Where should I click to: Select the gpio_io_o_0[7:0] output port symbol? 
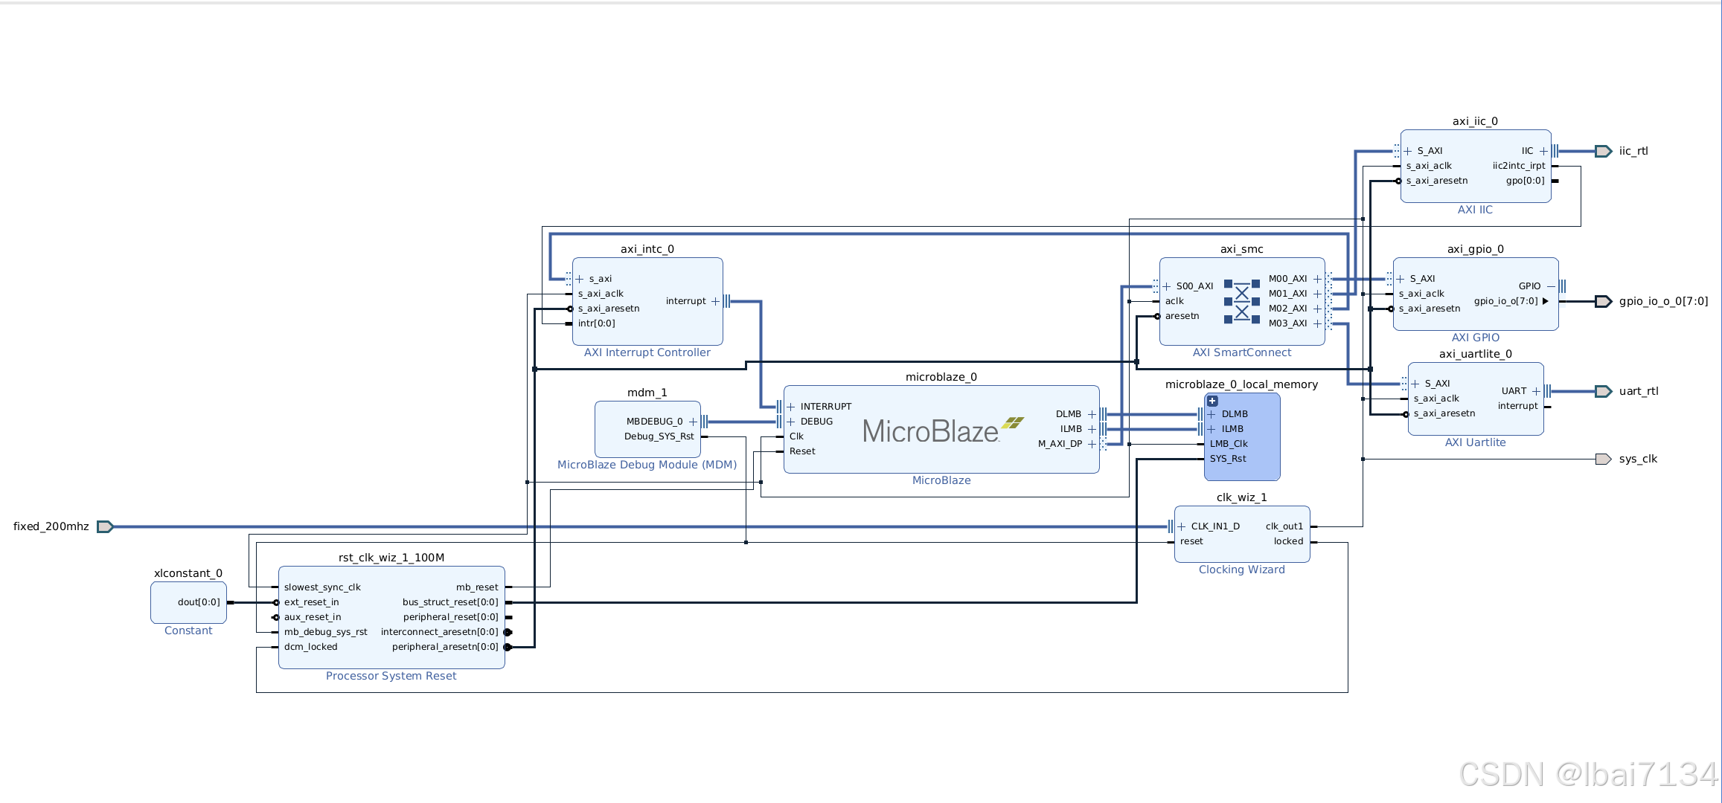[x=1603, y=301]
